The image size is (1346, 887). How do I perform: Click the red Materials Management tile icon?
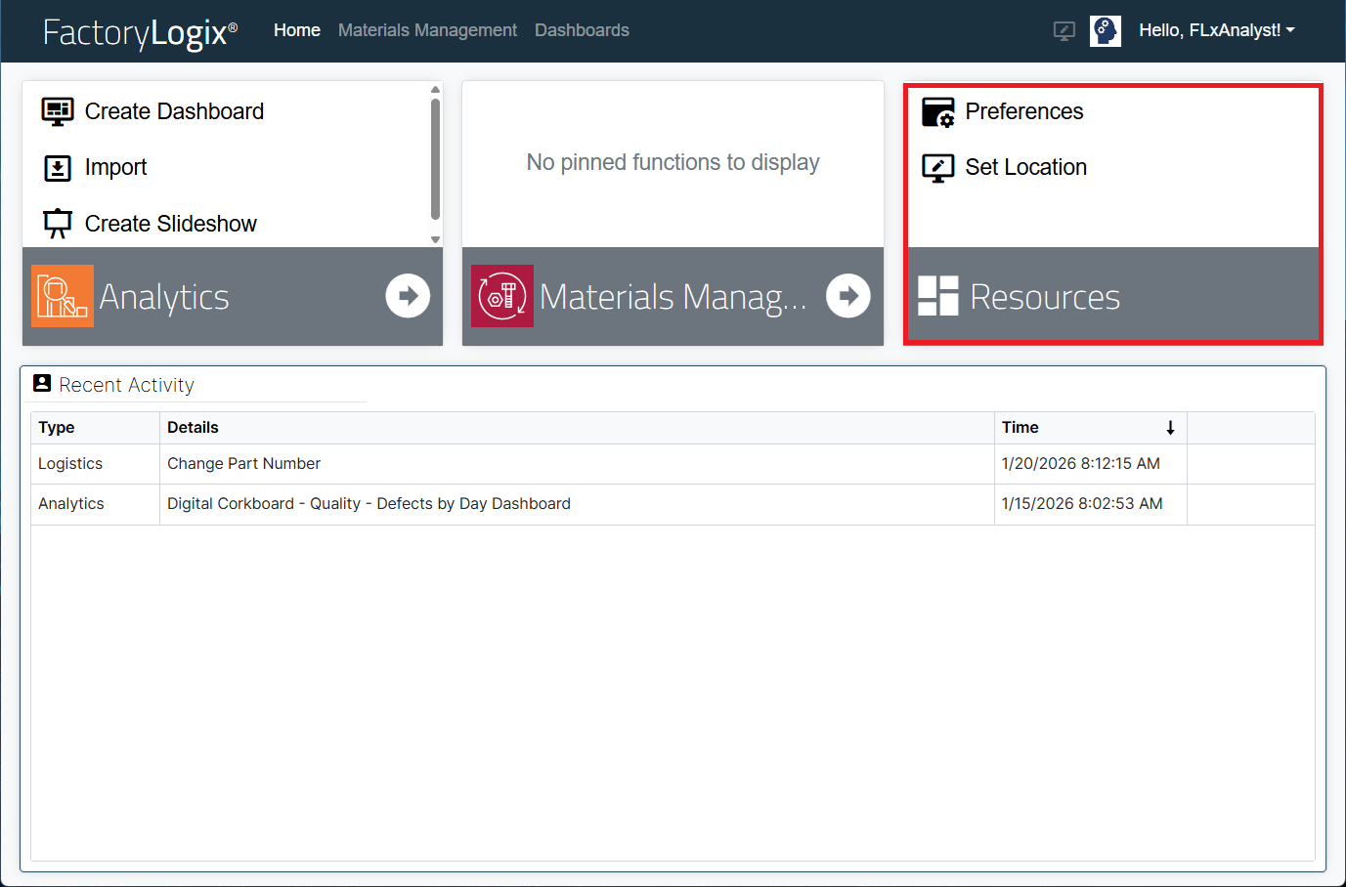coord(502,296)
